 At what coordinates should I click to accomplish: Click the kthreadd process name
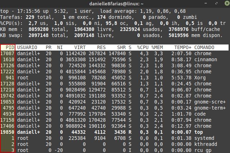pos(206,144)
